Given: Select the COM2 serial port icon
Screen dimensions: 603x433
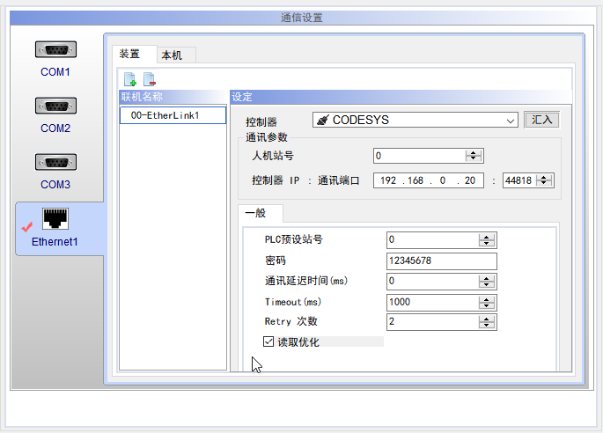Looking at the screenshot, I should [55, 106].
